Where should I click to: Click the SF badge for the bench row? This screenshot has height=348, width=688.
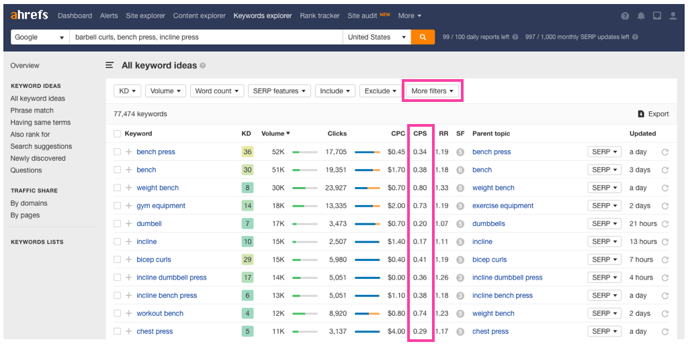pos(460,170)
